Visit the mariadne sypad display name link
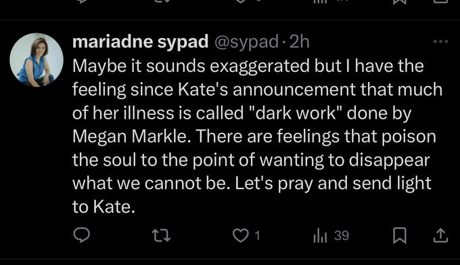Screen dimensions: 460x265 pyautogui.click(x=140, y=42)
